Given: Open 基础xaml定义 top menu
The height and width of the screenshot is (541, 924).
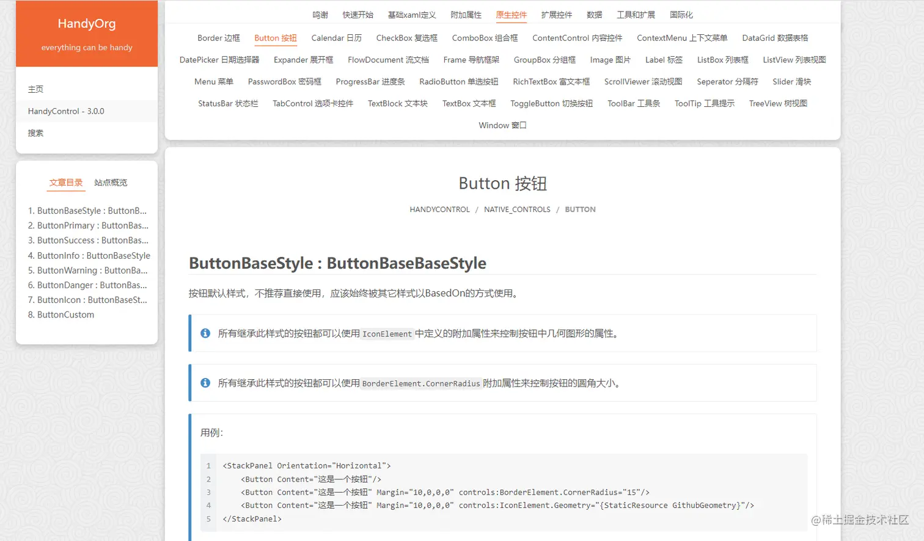Looking at the screenshot, I should tap(412, 15).
